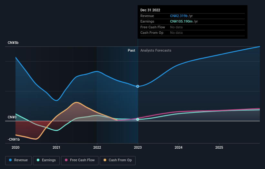Click the Analysts Forecasts label
The image size is (265, 169).
(x=156, y=51)
